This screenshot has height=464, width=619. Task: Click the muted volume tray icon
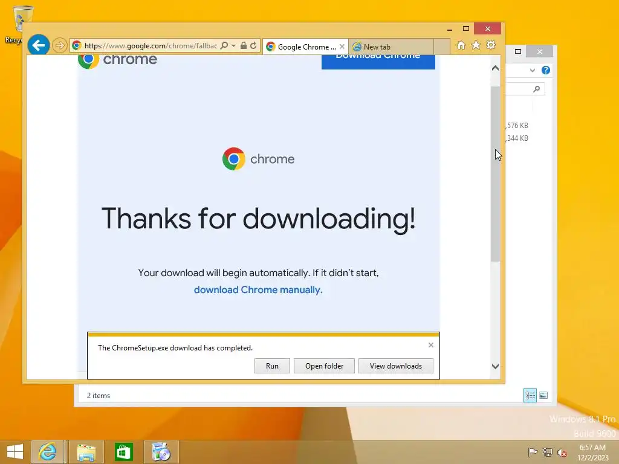pos(562,452)
